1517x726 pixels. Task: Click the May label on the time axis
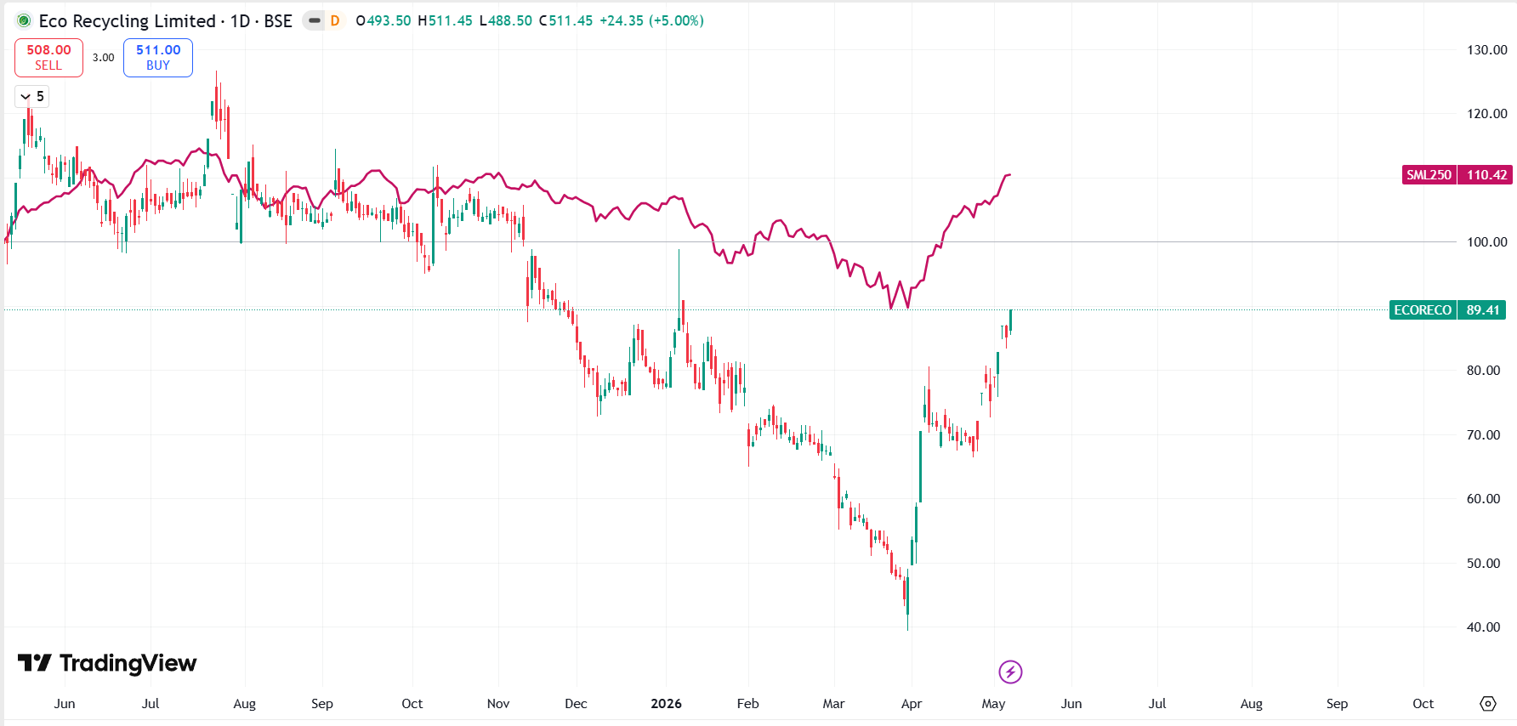click(993, 704)
